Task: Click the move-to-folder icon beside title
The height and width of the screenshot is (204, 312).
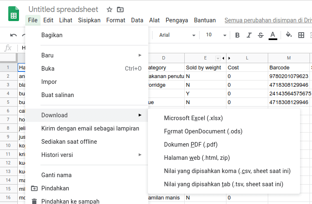Action: pos(120,9)
